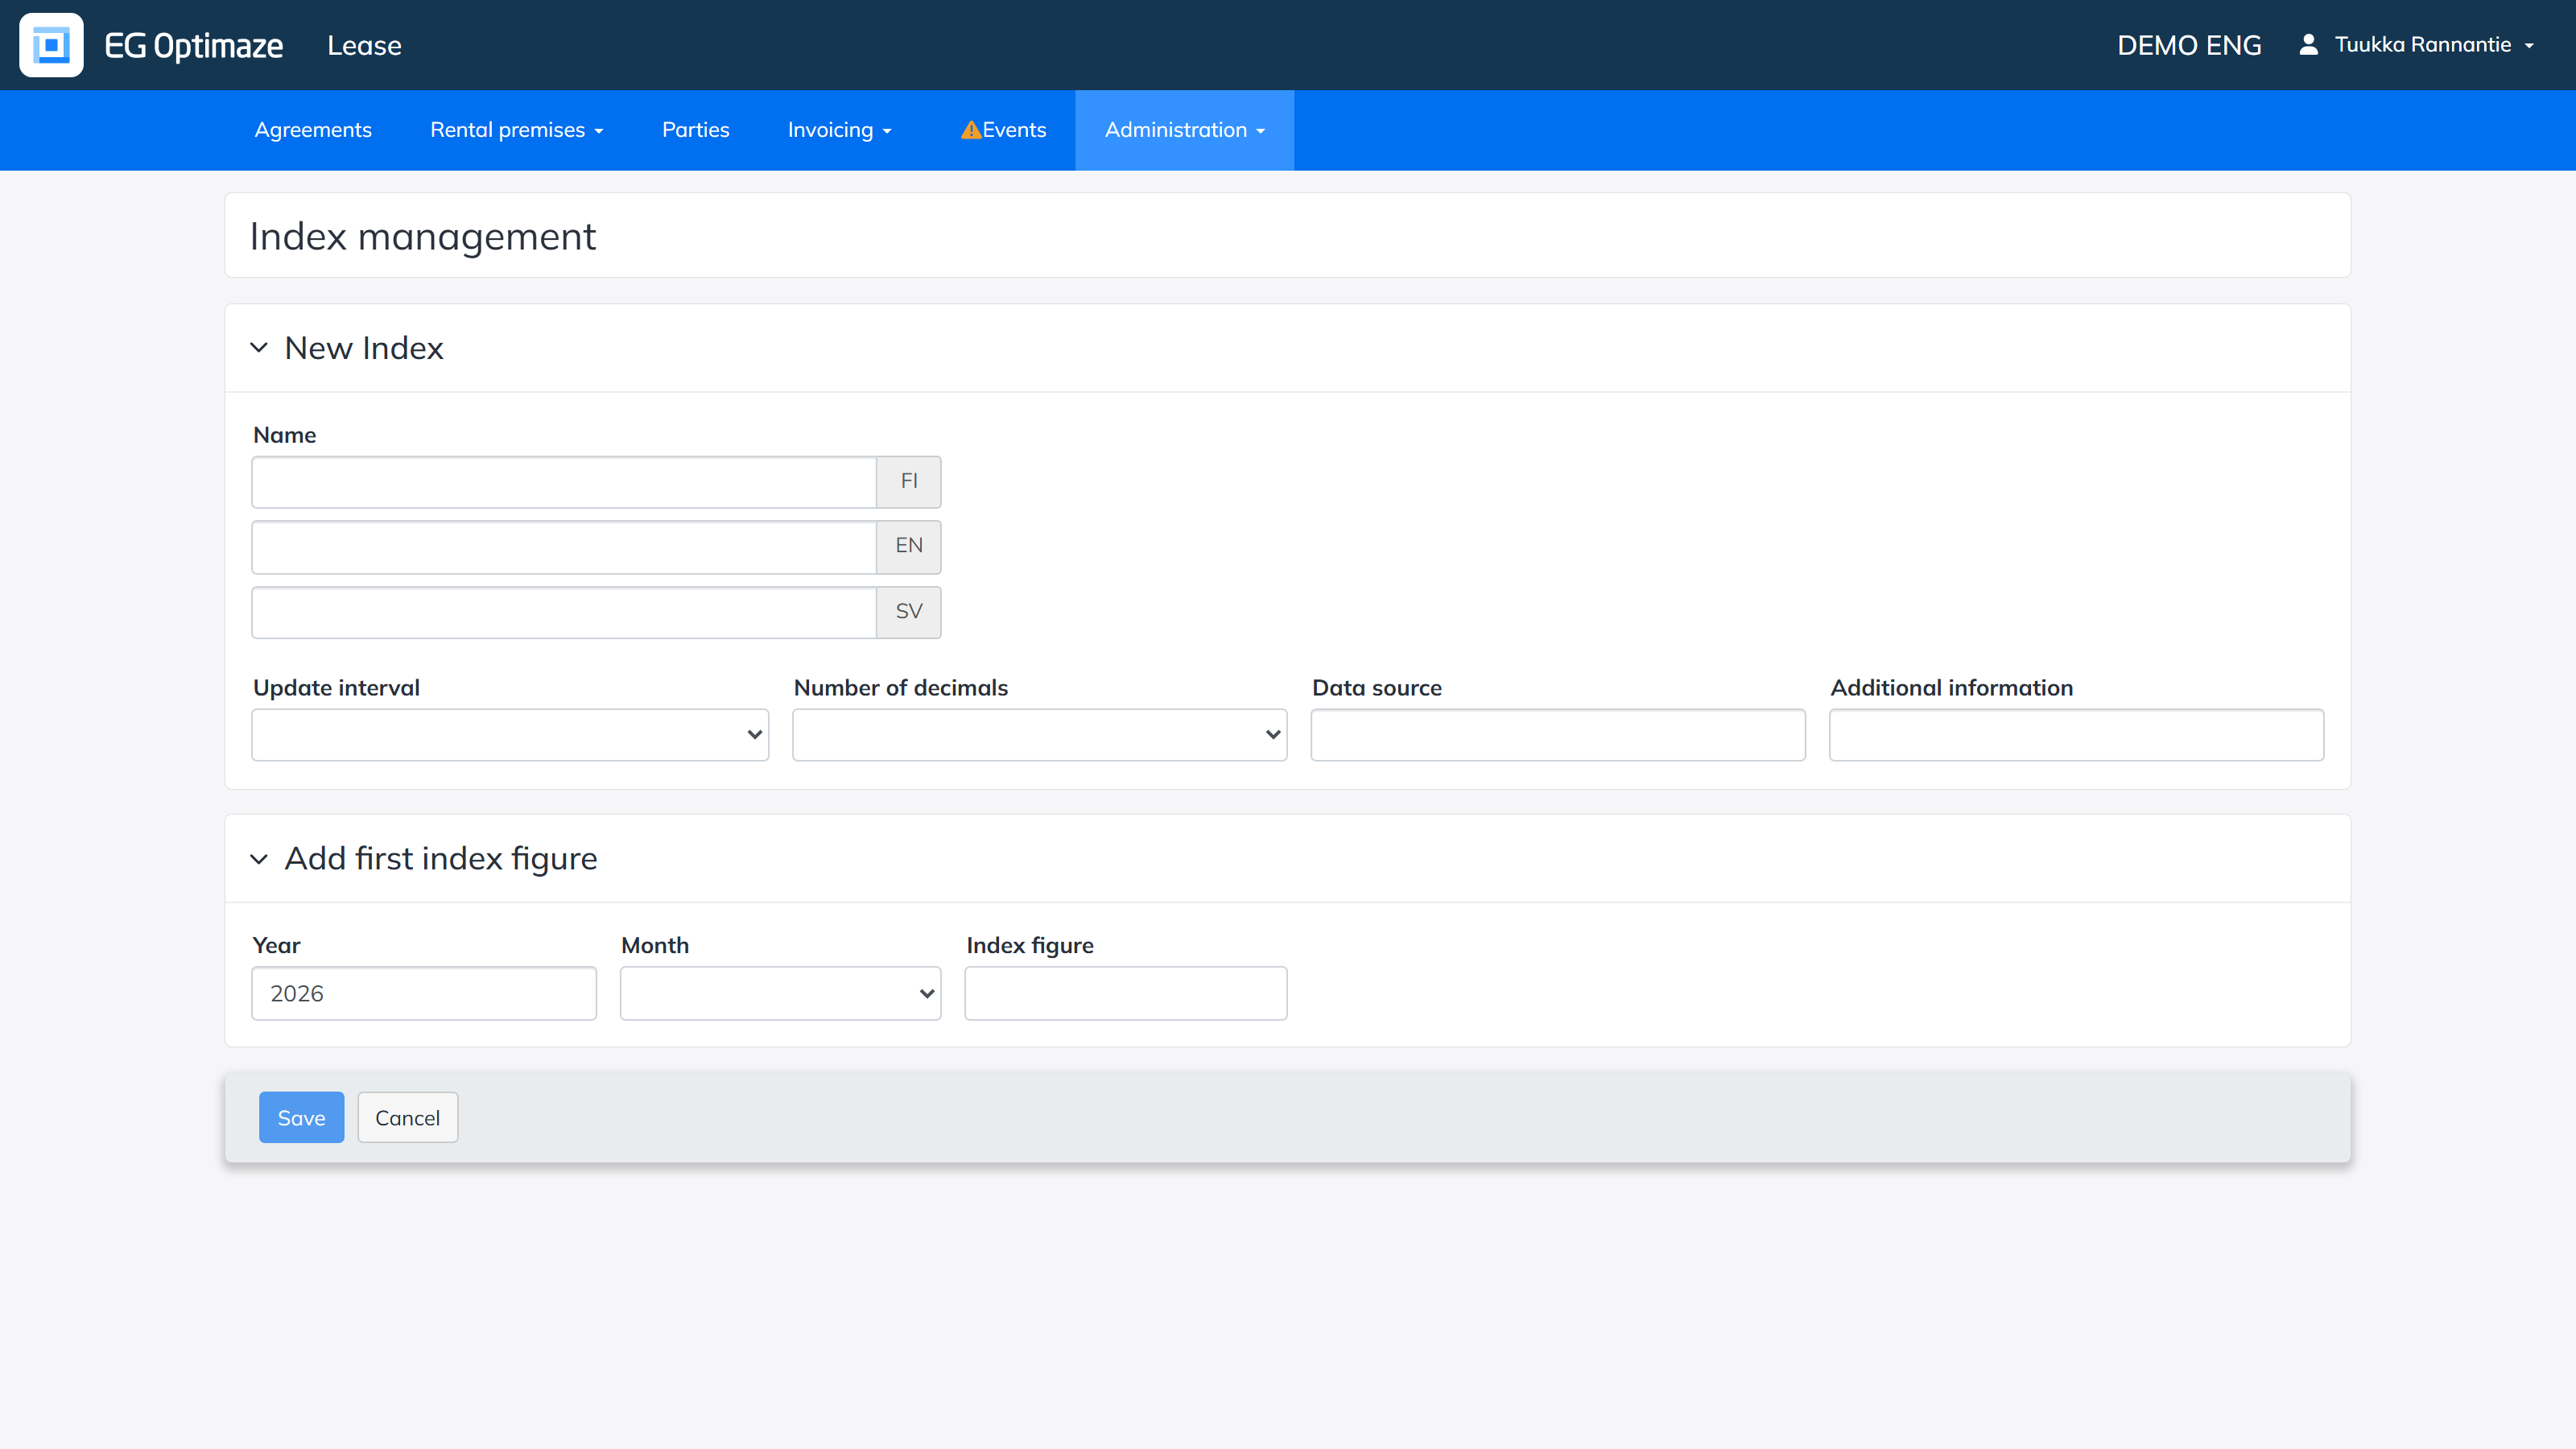2576x1449 pixels.
Task: Focus the English (EN) name field
Action: (x=564, y=547)
